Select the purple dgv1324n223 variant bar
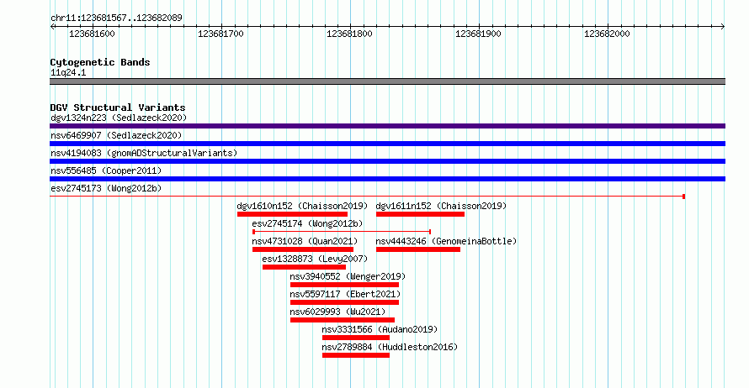This screenshot has height=388, width=749. 387,126
